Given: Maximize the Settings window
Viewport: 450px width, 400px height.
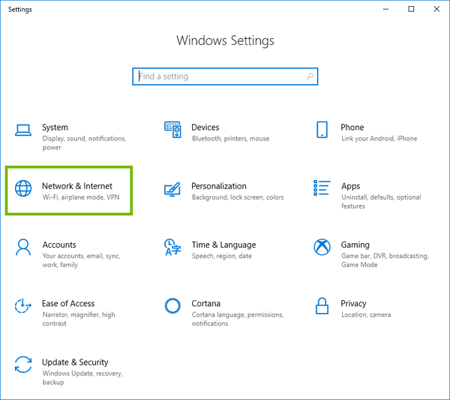Looking at the screenshot, I should point(411,9).
